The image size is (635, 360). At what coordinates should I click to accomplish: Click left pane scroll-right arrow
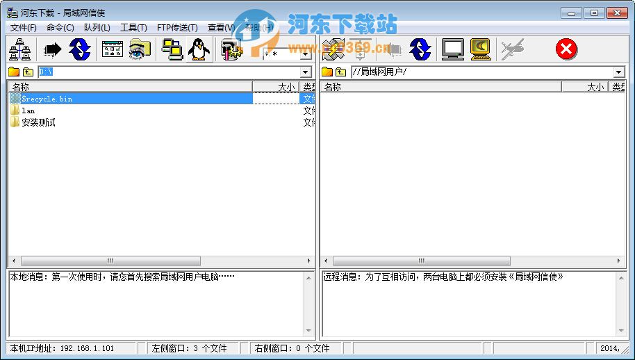pos(309,261)
